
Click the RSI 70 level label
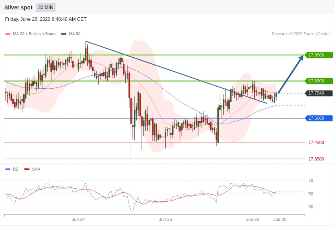[x=311, y=181]
